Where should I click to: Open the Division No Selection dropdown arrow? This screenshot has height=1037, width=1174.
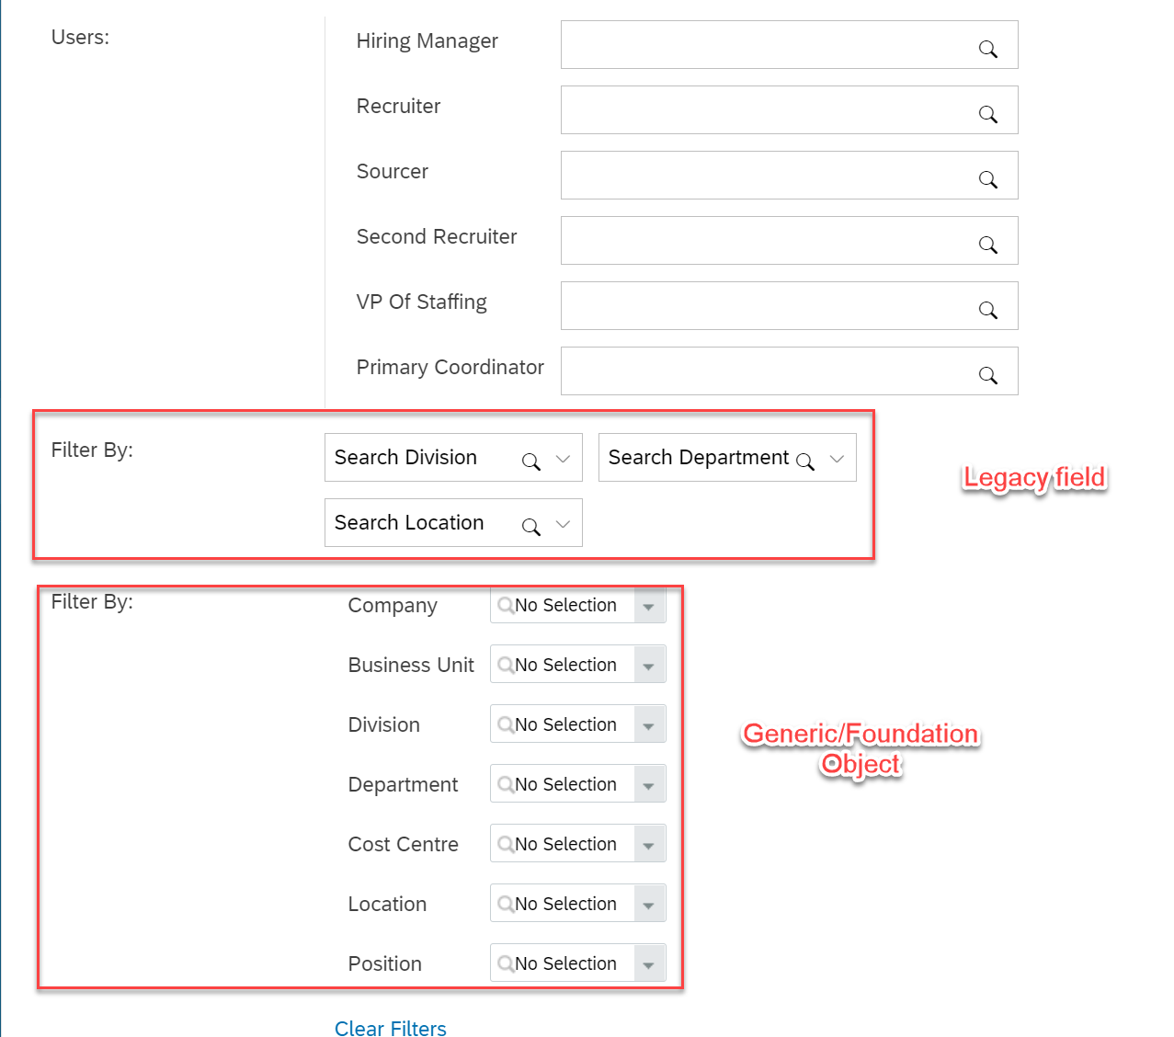point(649,725)
